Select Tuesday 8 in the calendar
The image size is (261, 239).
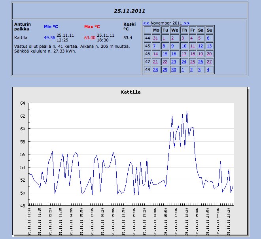click(x=164, y=46)
